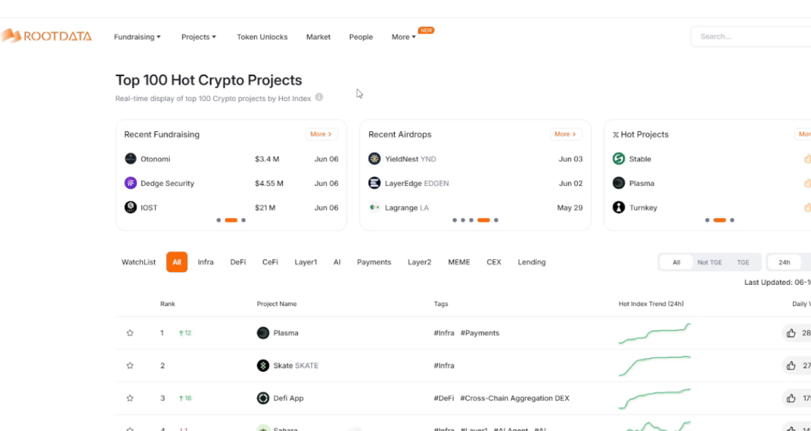This screenshot has height=431, width=811.
Task: Switch to the Infra category tab
Action: [205, 262]
